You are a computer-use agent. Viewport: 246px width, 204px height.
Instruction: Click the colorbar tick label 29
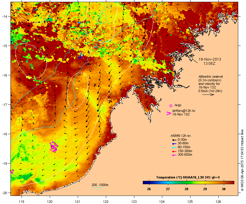click(205, 189)
